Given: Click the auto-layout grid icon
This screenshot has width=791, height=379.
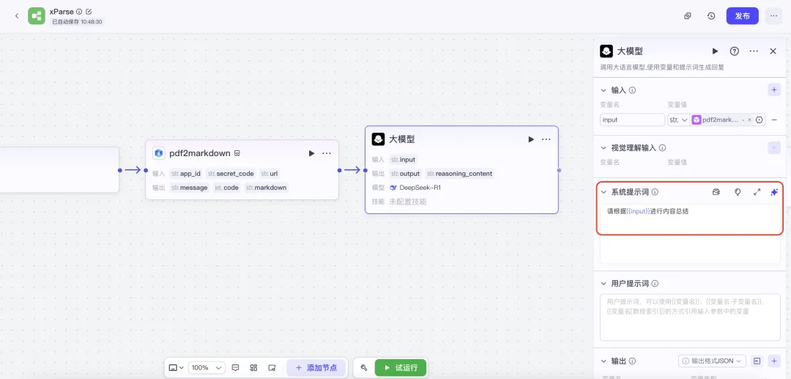Looking at the screenshot, I should [253, 368].
